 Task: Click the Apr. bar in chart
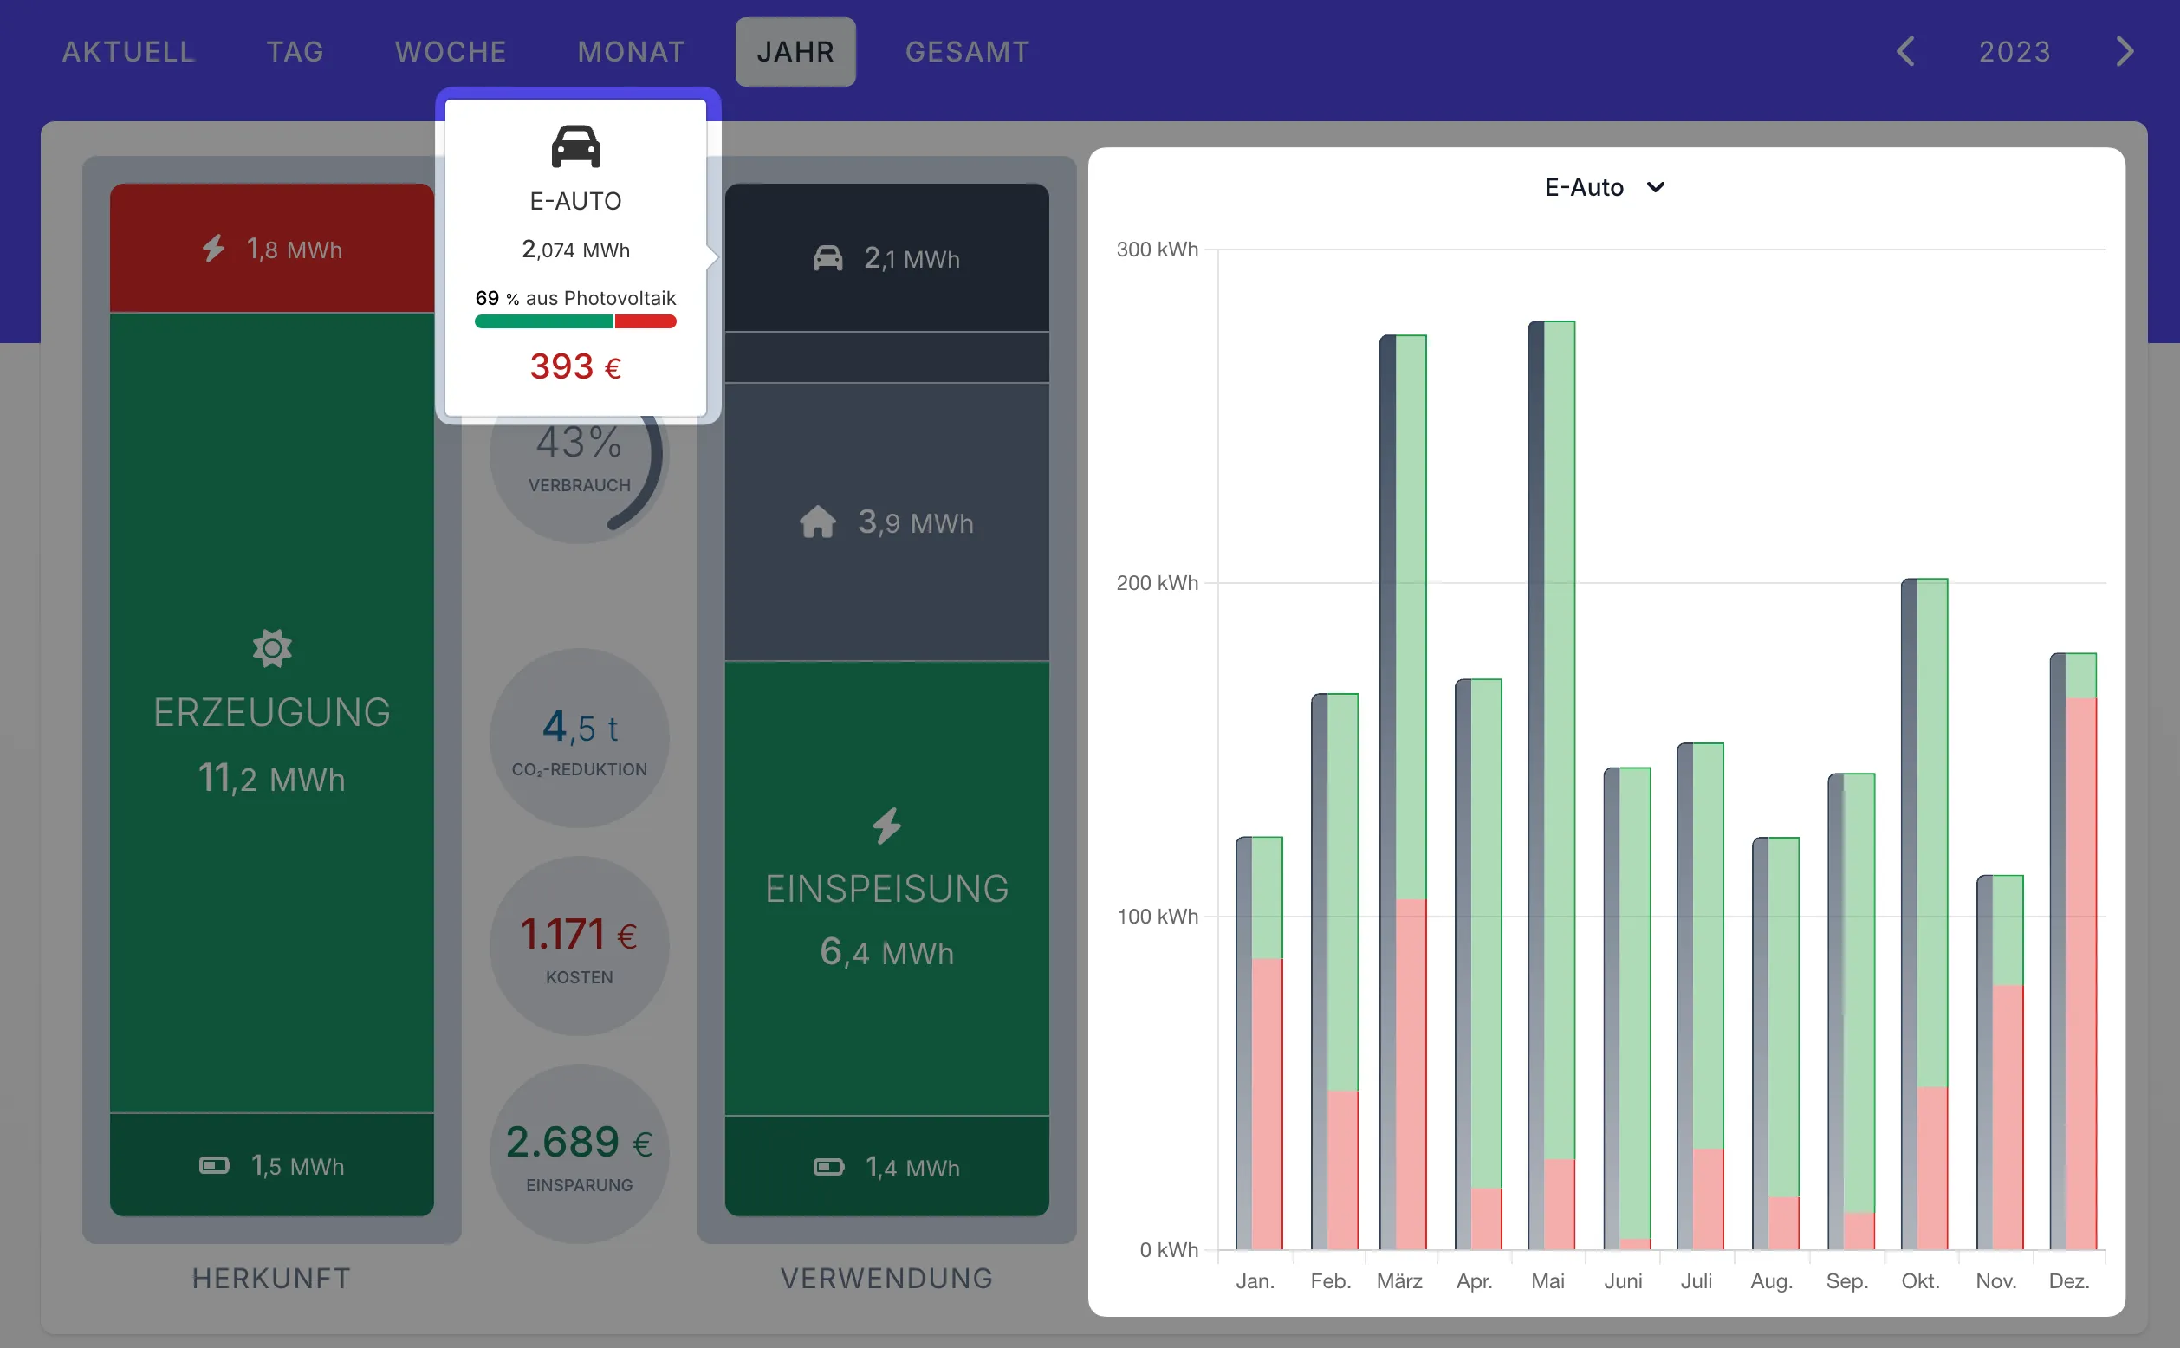coord(1478,964)
